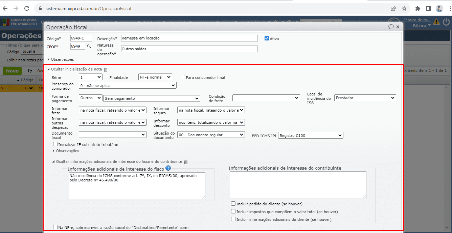
Task: Click the blue help icon beside fisco information
Action: click(x=168, y=168)
